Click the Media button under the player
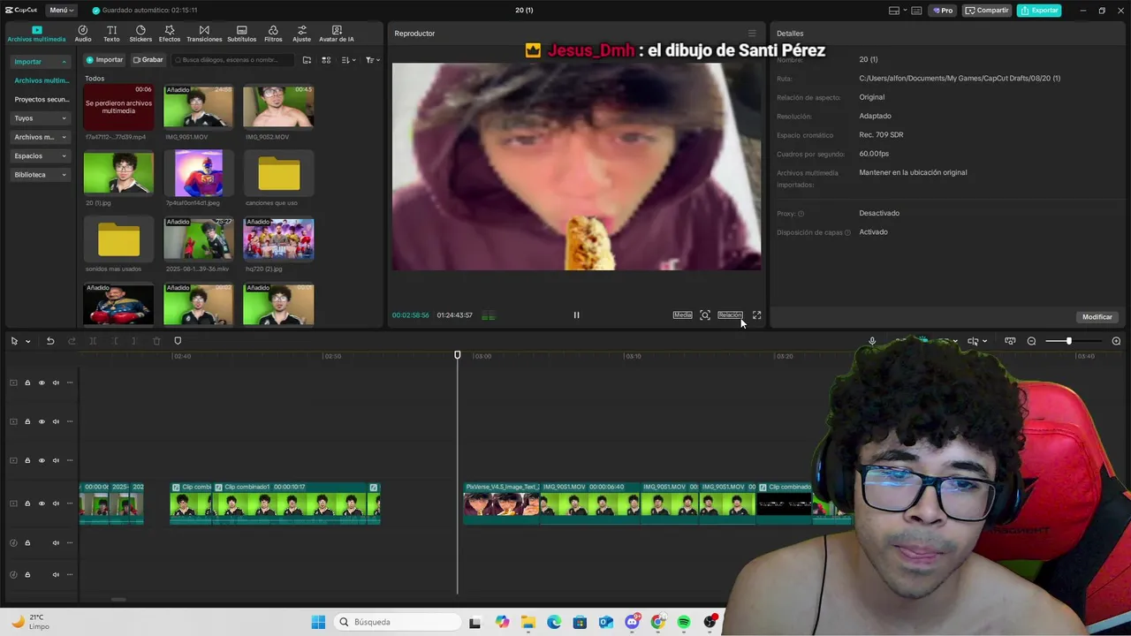Image resolution: width=1131 pixels, height=636 pixels. click(x=683, y=315)
